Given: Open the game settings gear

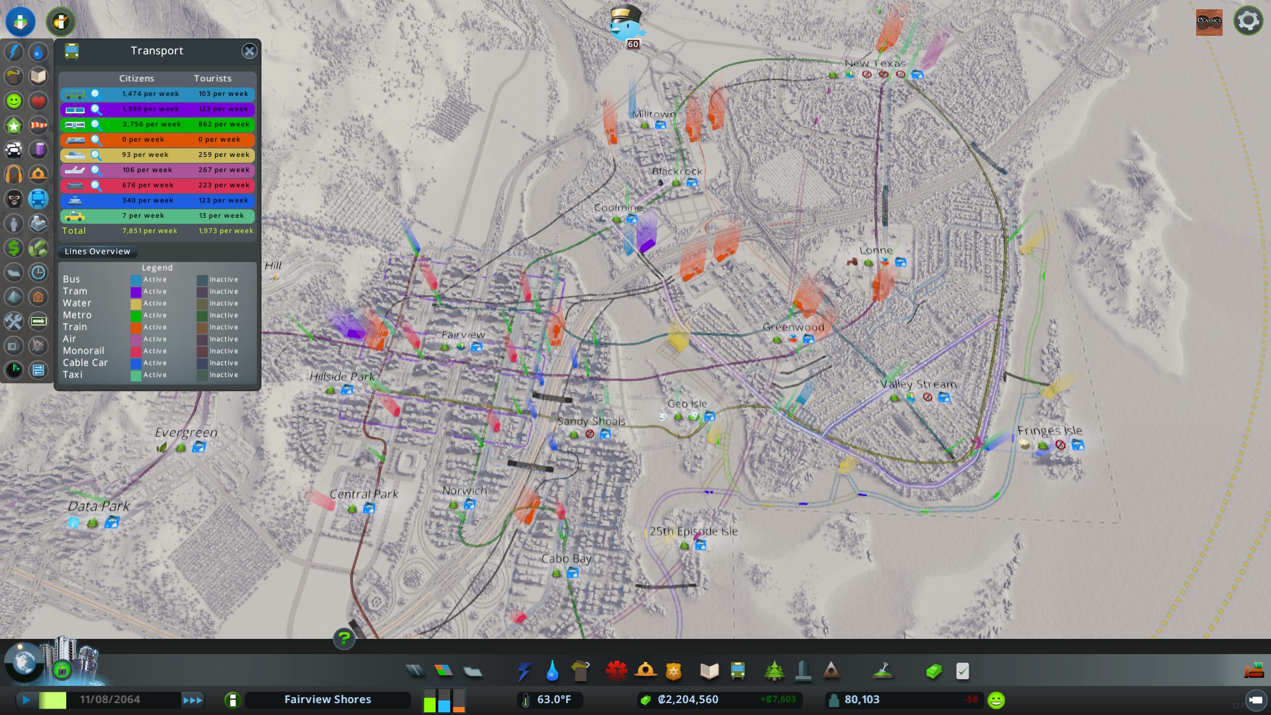Looking at the screenshot, I should 1248,21.
